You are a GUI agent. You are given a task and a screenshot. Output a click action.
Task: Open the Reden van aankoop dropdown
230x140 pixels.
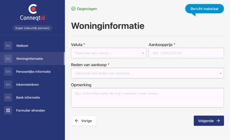point(147,73)
